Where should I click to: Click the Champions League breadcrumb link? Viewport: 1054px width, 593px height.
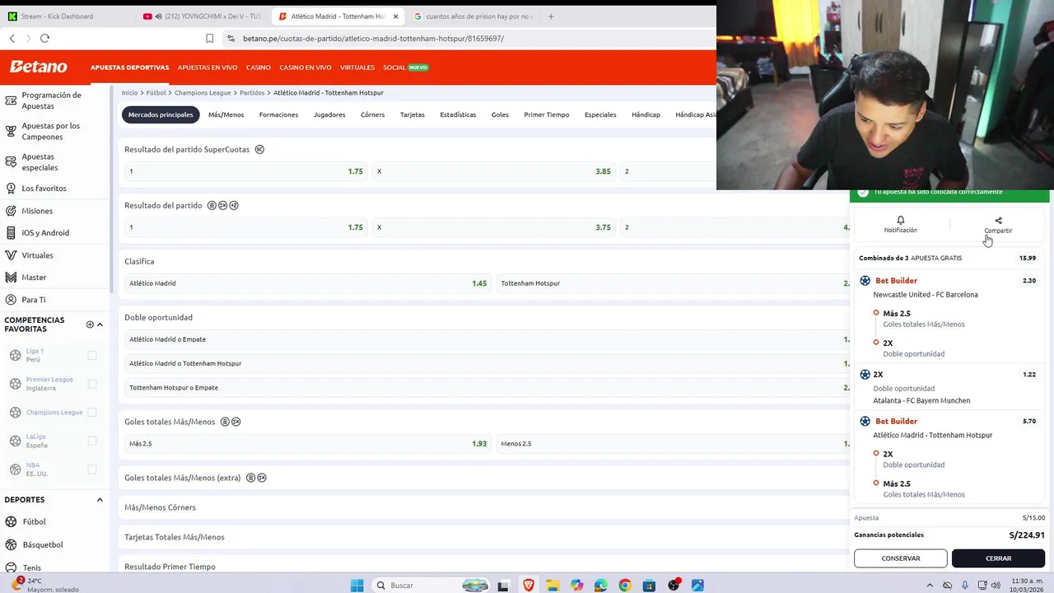coord(203,93)
